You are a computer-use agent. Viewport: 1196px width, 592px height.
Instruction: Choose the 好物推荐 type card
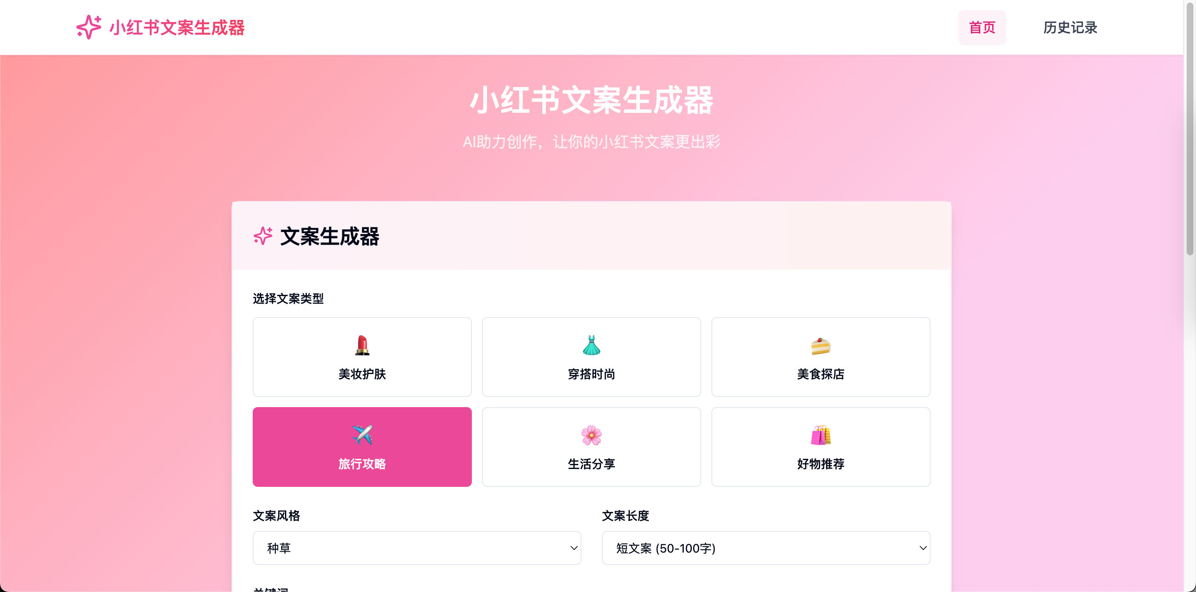click(x=821, y=447)
